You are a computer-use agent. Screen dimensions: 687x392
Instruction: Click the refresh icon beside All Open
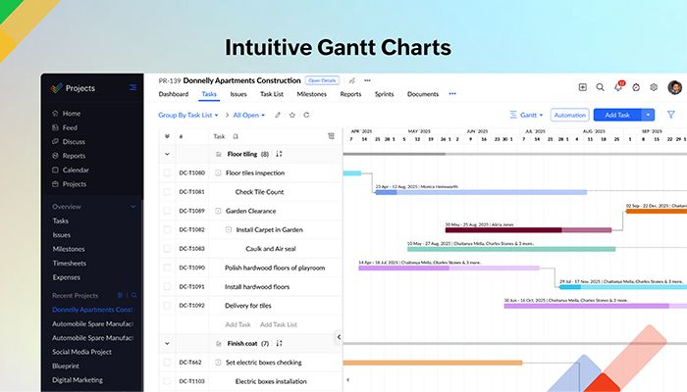tap(306, 115)
